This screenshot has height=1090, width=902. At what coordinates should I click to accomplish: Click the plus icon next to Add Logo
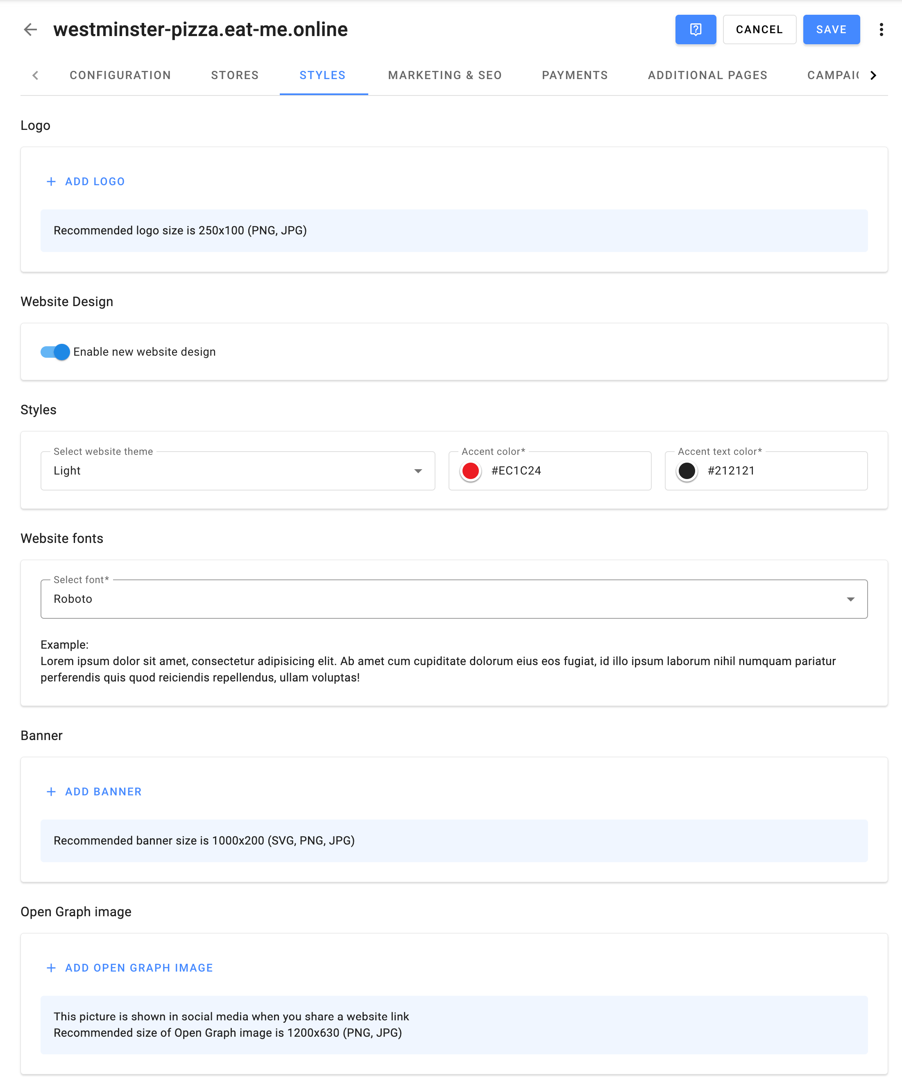pyautogui.click(x=51, y=182)
